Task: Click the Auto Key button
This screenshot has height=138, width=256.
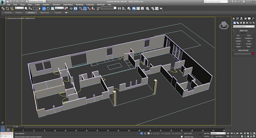Action: tap(207, 133)
